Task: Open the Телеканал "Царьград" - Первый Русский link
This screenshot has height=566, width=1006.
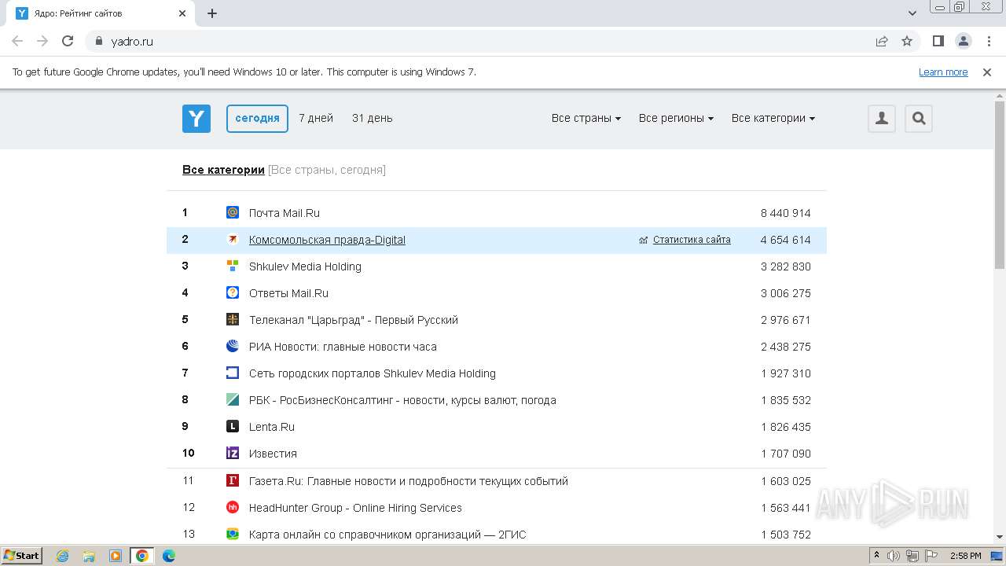Action: tap(354, 320)
